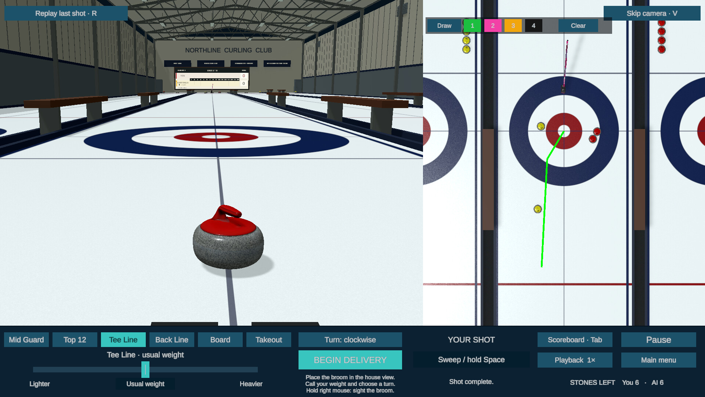This screenshot has width=705, height=397.
Task: Toggle Turn: clockwise rotation
Action: point(350,340)
